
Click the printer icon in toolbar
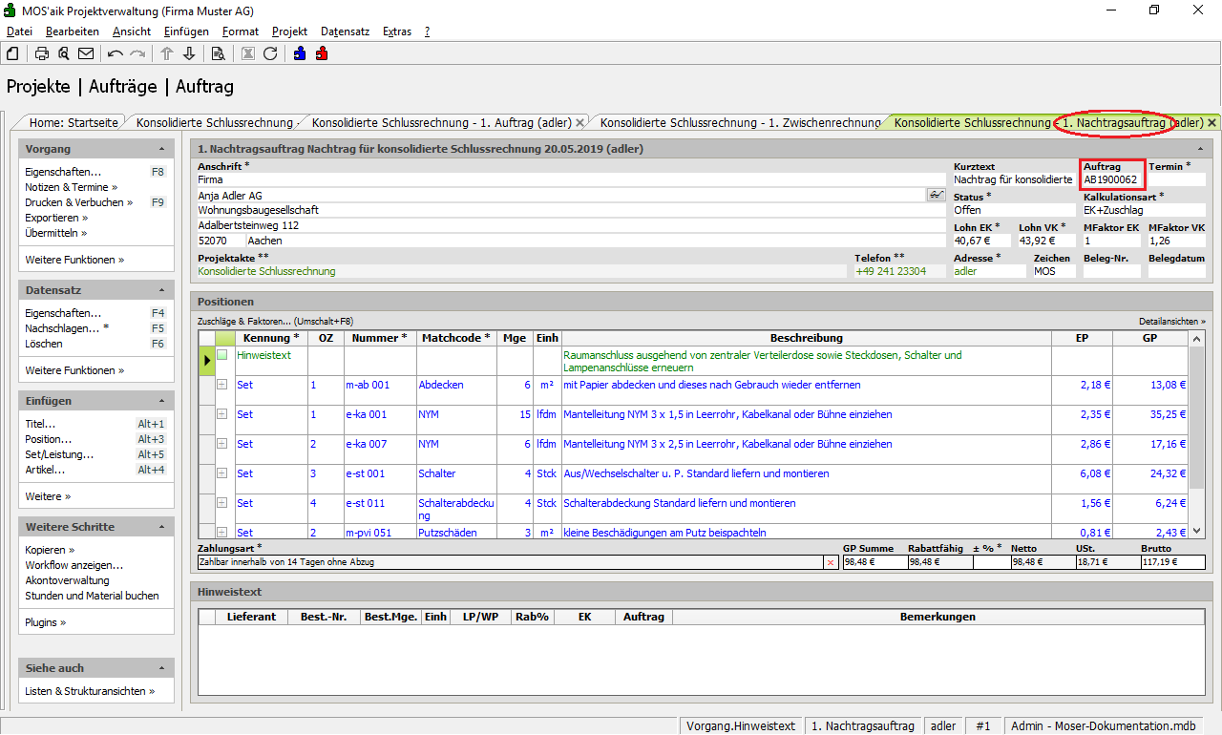coord(42,53)
